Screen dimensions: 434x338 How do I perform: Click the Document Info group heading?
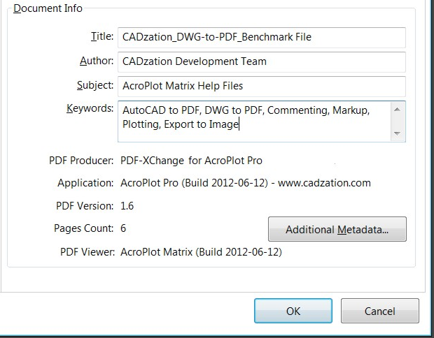(x=48, y=8)
